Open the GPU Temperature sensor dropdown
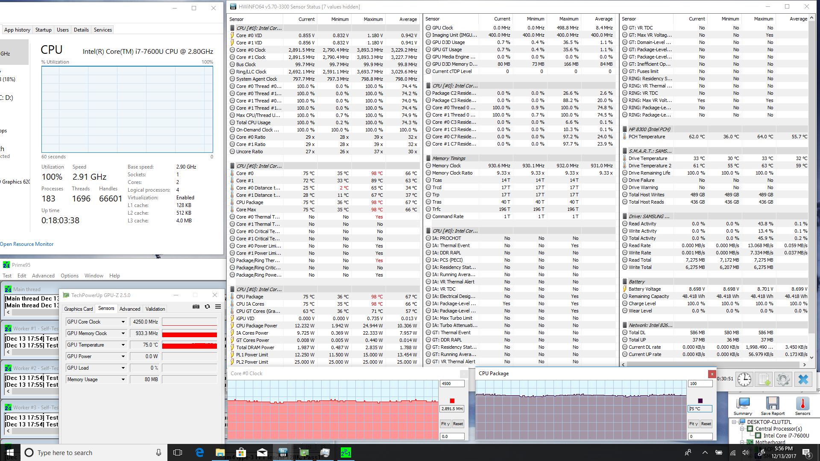Image resolution: width=820 pixels, height=461 pixels. [123, 345]
